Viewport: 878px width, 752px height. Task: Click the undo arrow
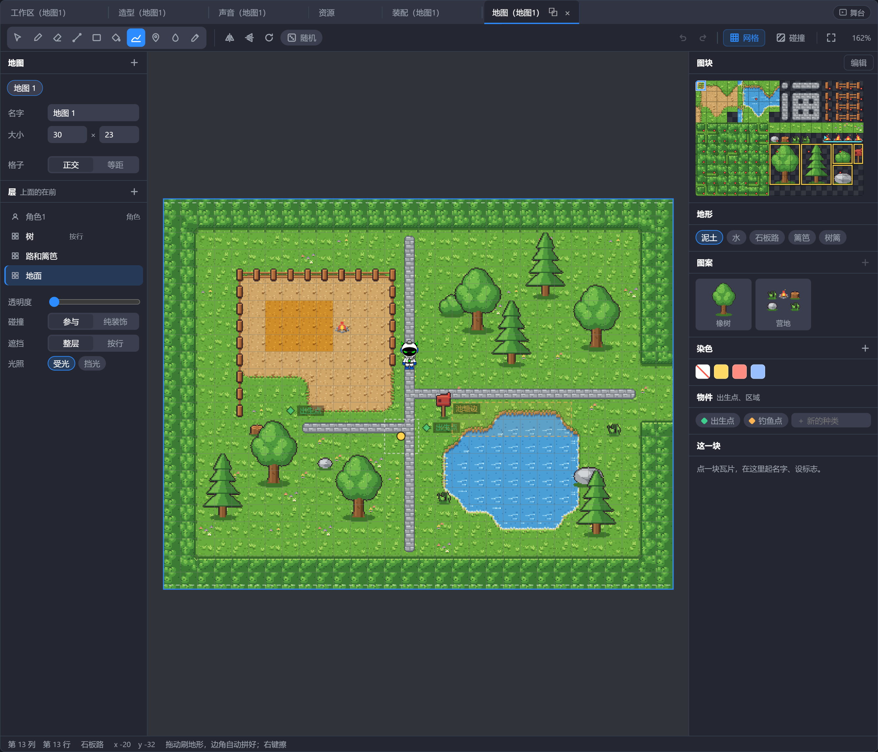point(683,38)
